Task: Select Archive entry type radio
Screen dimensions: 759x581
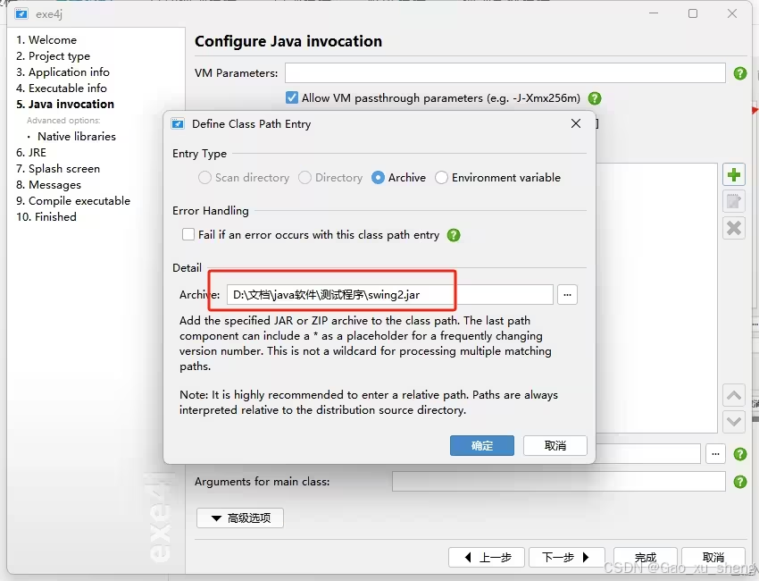Action: pyautogui.click(x=399, y=177)
